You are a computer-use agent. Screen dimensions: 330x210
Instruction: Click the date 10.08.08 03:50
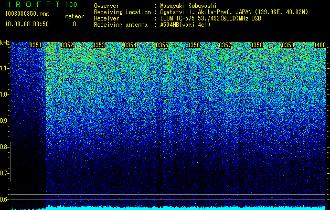[x=27, y=24]
